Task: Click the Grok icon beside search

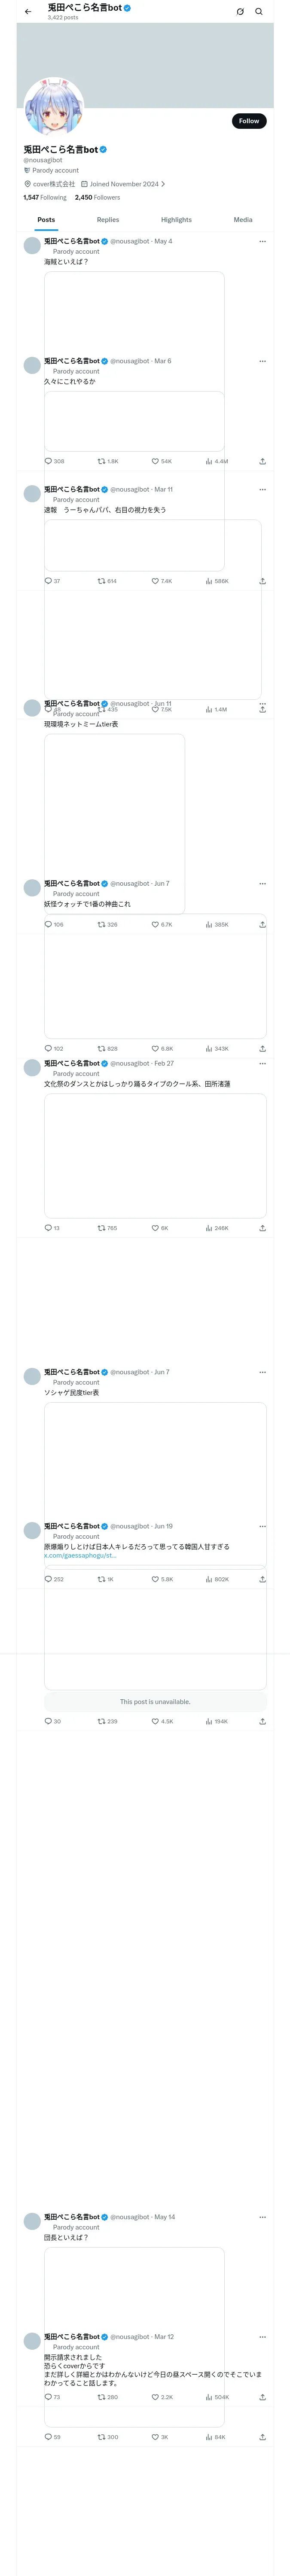Action: pos(240,12)
